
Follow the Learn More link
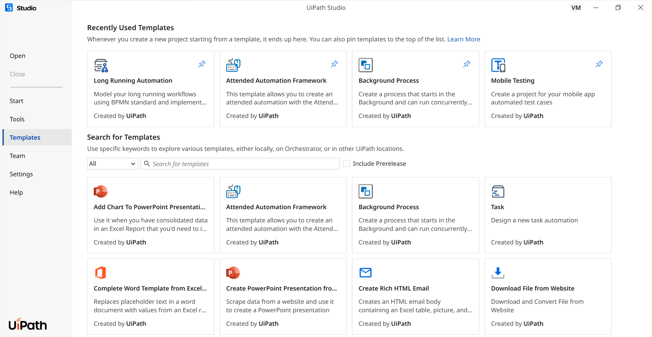coord(464,39)
